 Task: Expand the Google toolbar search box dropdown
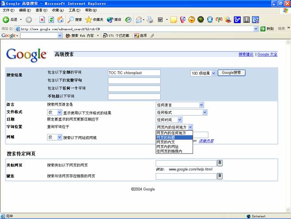coord(60,36)
